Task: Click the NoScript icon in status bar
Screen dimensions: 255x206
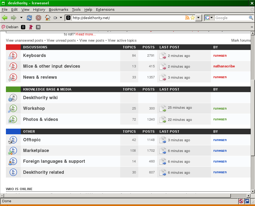Action: [x=241, y=201]
